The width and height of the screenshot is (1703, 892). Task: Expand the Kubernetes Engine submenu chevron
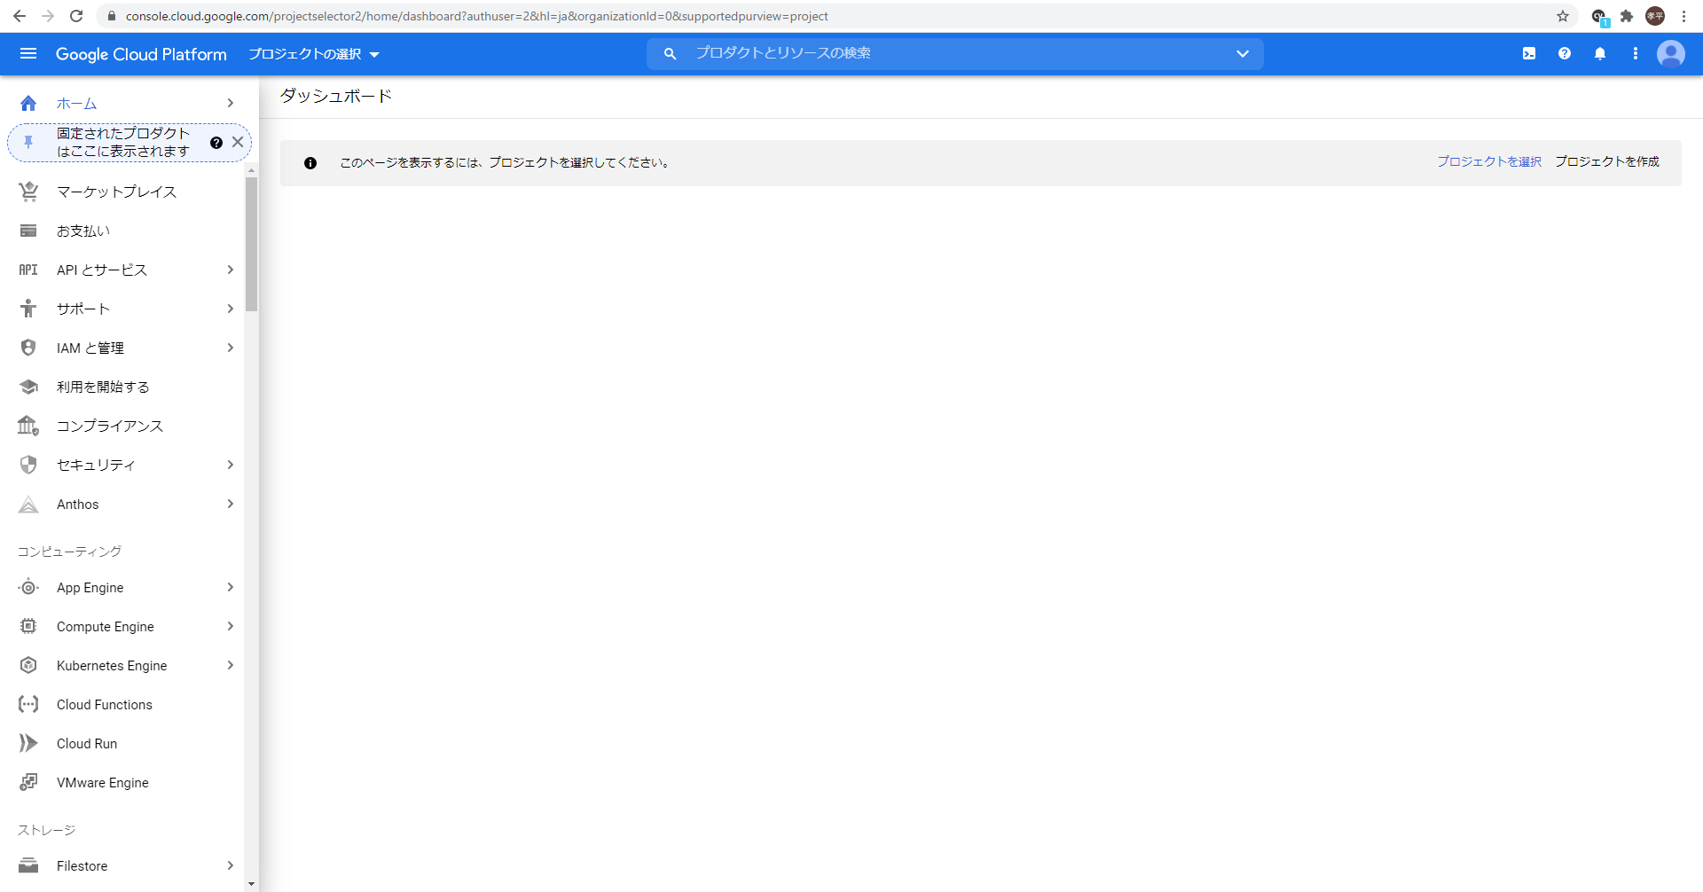pos(231,665)
